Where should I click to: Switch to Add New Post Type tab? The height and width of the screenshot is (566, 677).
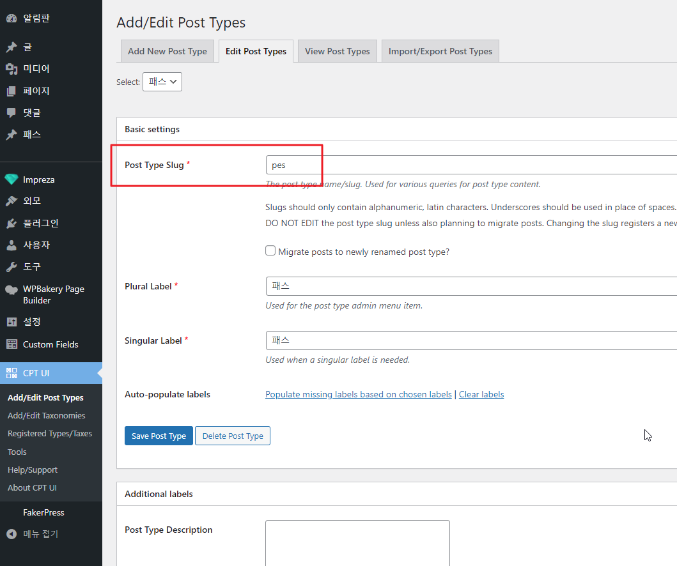pyautogui.click(x=167, y=51)
